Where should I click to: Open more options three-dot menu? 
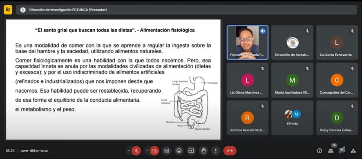pyautogui.click(x=216, y=151)
